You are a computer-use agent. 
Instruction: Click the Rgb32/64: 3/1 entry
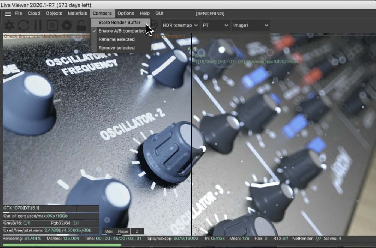click(65, 223)
